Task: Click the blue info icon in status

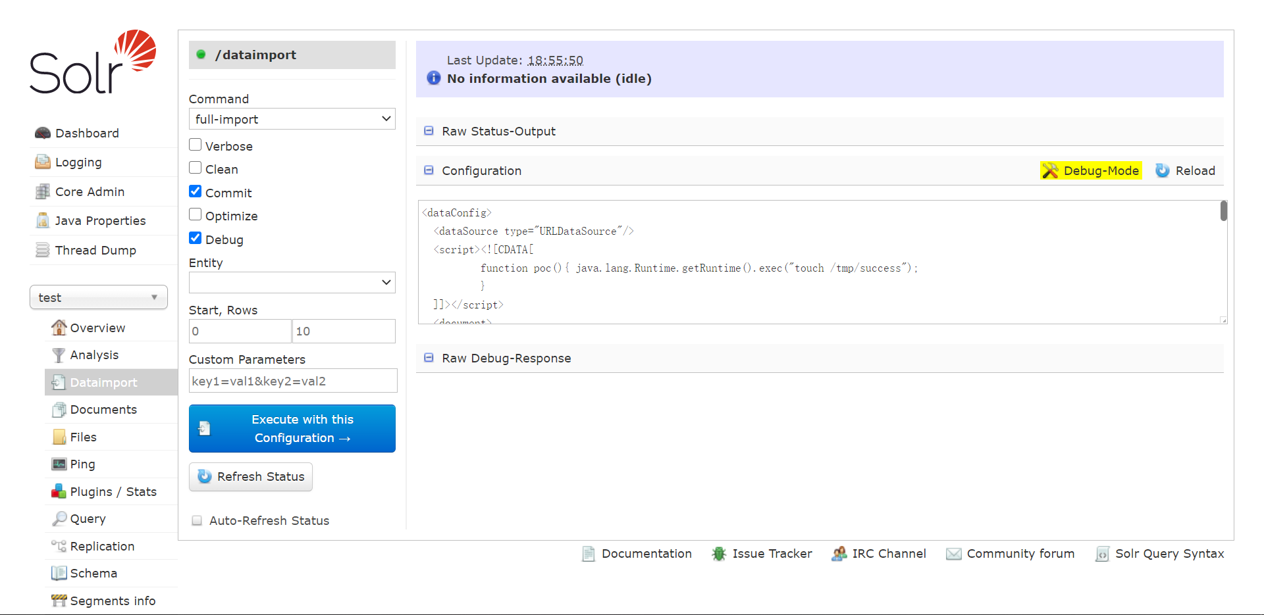Action: click(434, 78)
